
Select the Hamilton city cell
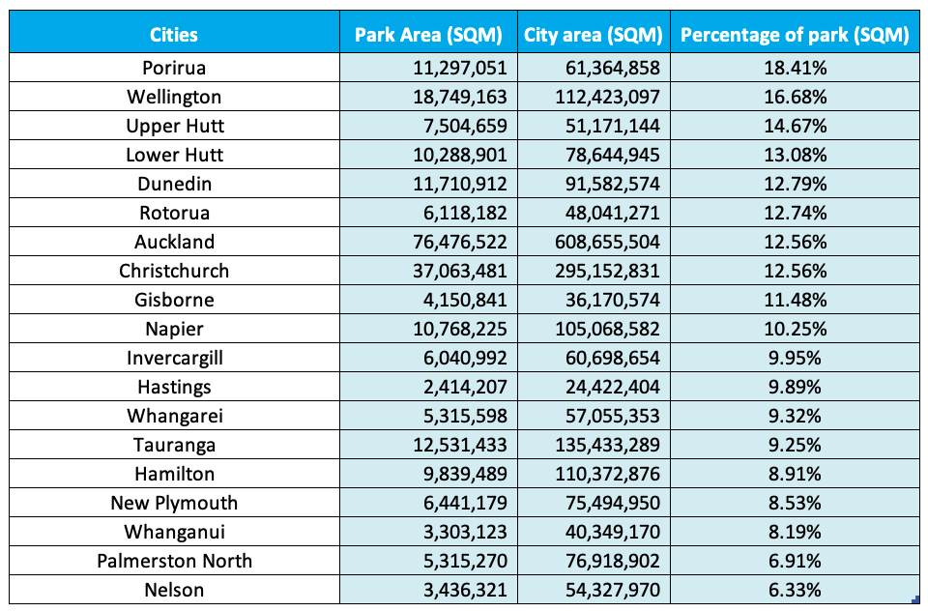pos(174,474)
